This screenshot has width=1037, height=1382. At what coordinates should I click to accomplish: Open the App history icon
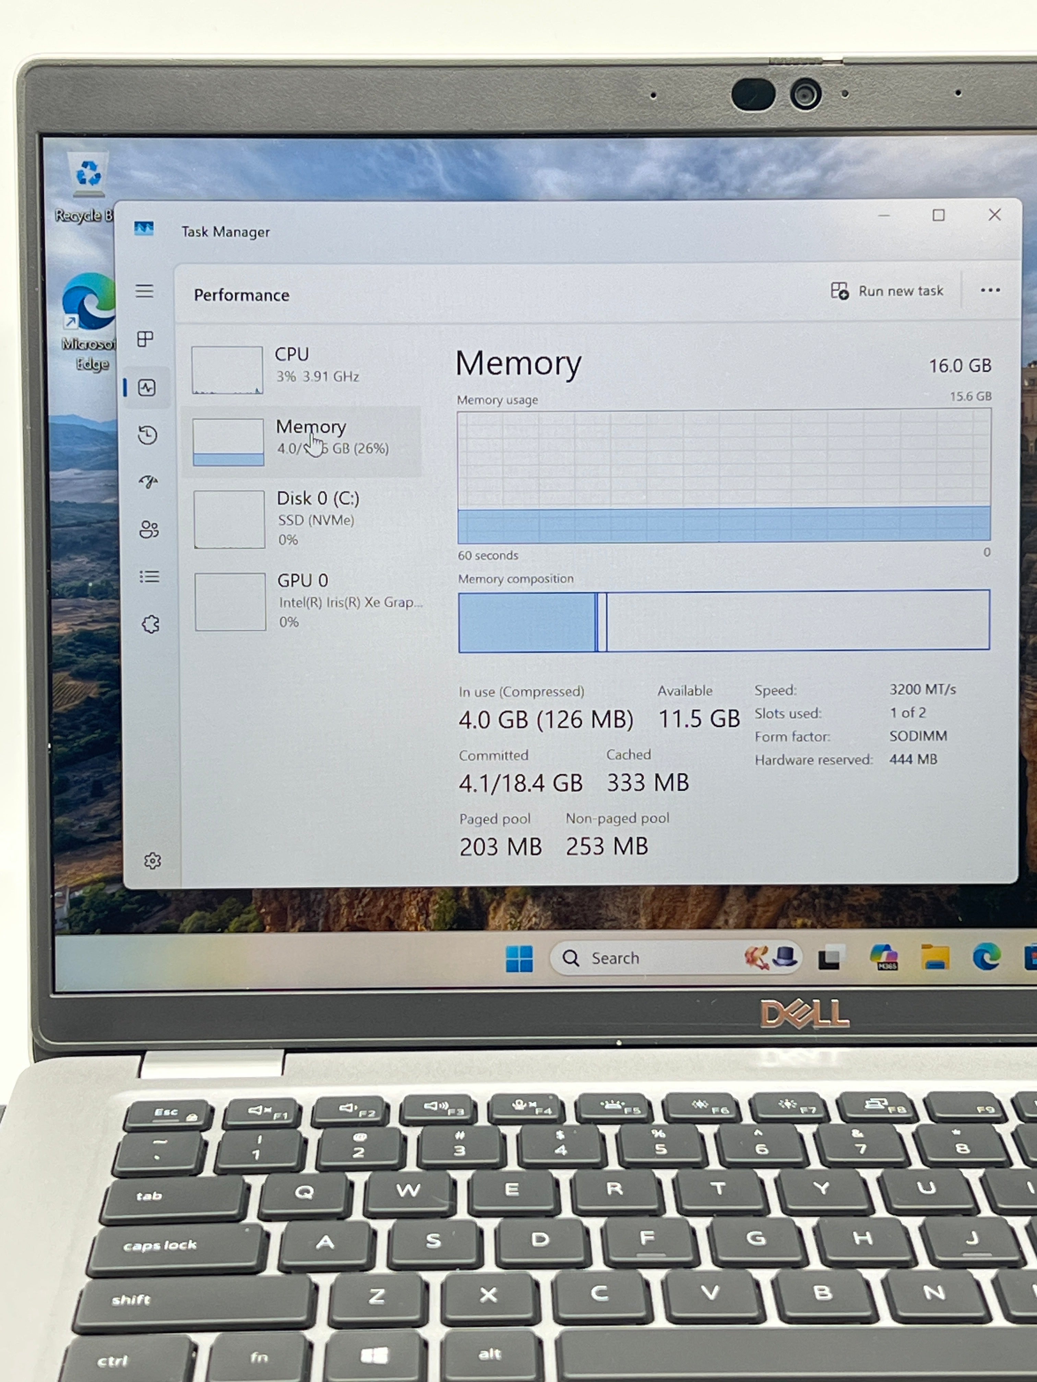pos(147,435)
